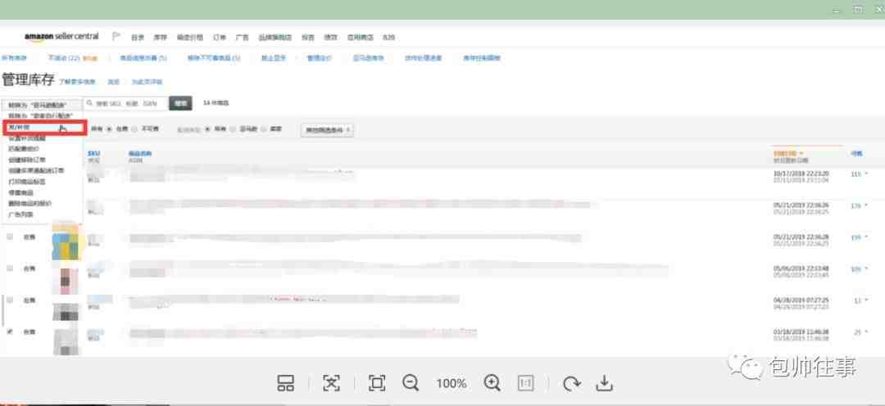Click the dark search button beside search box
The width and height of the screenshot is (885, 406).
[180, 104]
